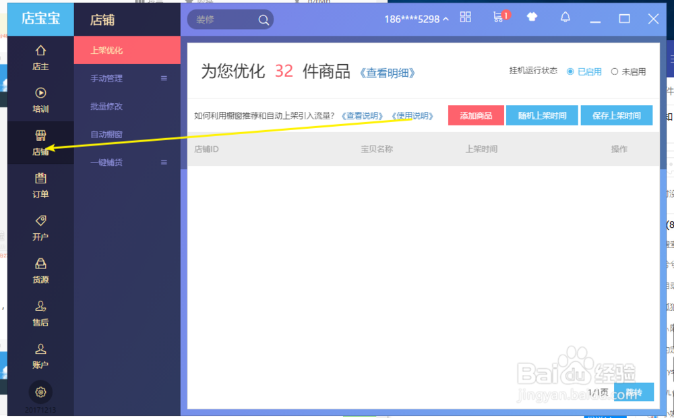Screen dimensions: 674x418
Task: Expand the 一键铺货 submenu icon
Action: click(164, 162)
